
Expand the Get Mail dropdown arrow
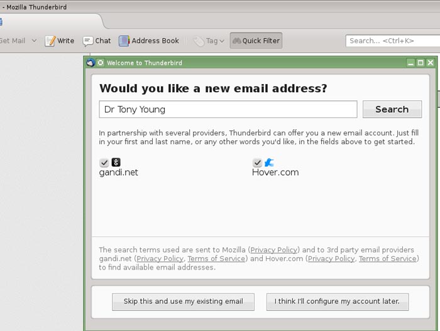coord(34,41)
